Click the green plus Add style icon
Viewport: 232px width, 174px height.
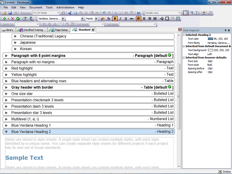[x=4, y=18]
